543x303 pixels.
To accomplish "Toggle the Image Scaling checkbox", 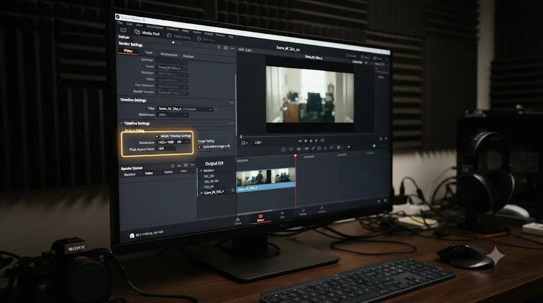I will coord(200,147).
